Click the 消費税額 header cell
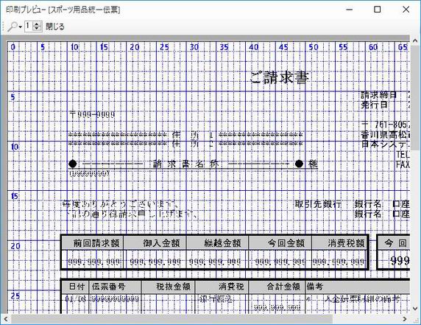 [339, 243]
